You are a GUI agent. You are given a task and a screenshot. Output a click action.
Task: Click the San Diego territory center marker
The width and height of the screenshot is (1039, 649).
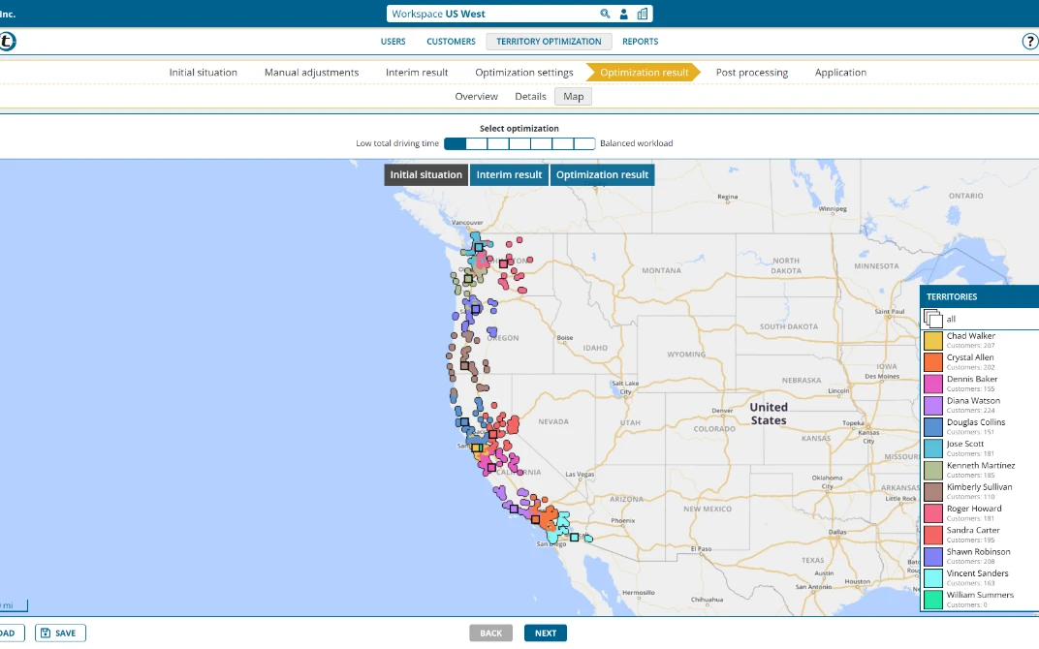pyautogui.click(x=574, y=537)
